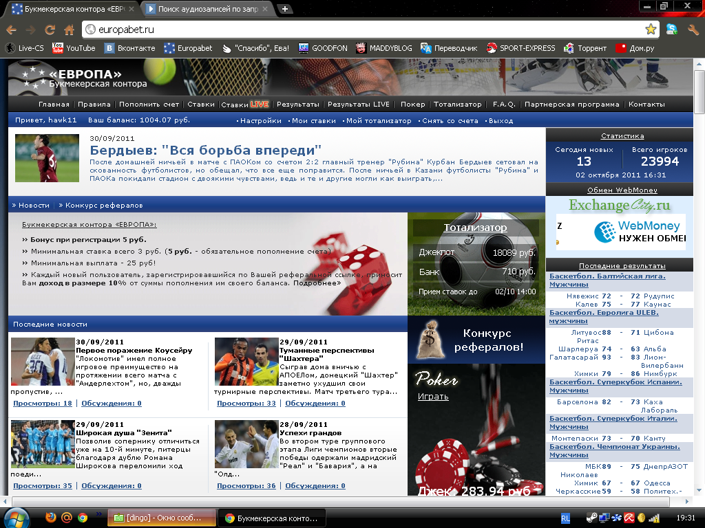Open Настройки account link
Viewport: 705px width, 528px height.
click(261, 121)
